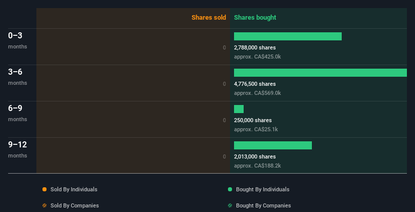Click approx. CA$25.1k amount

click(x=256, y=130)
